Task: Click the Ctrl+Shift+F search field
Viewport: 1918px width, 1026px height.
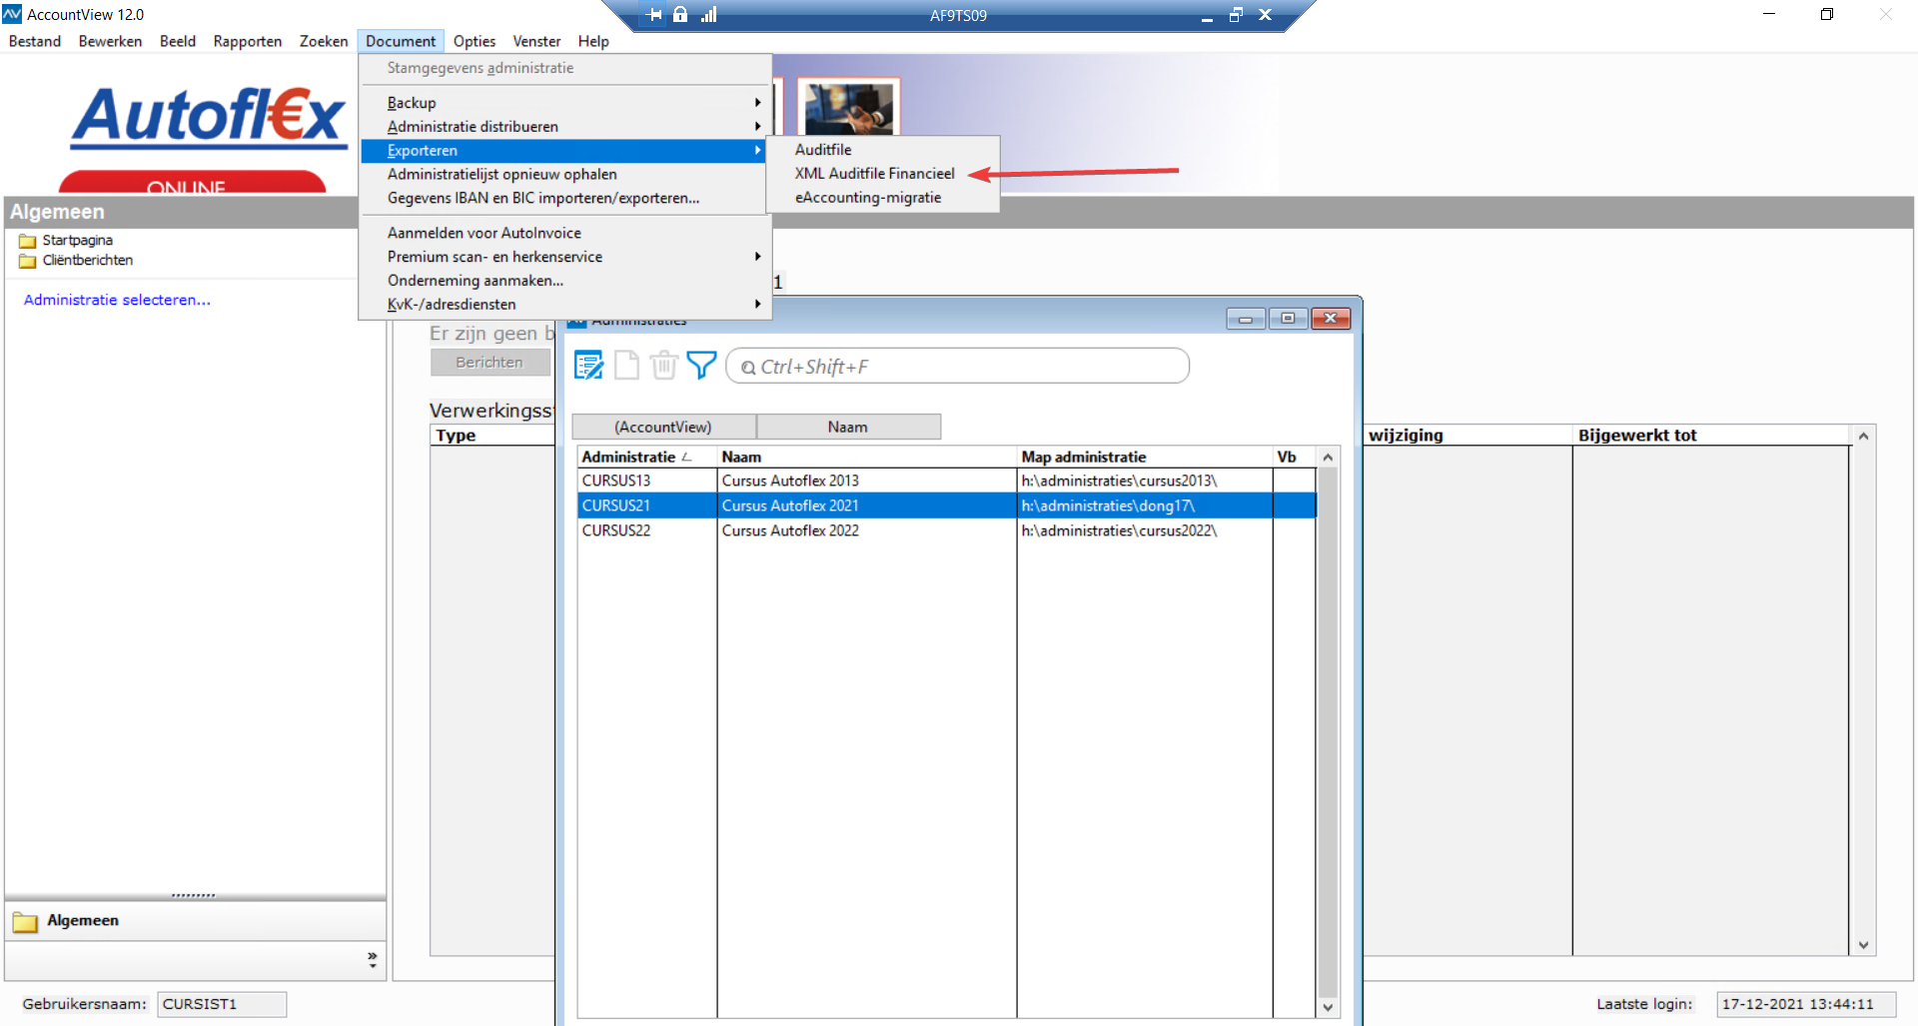Action: point(957,366)
